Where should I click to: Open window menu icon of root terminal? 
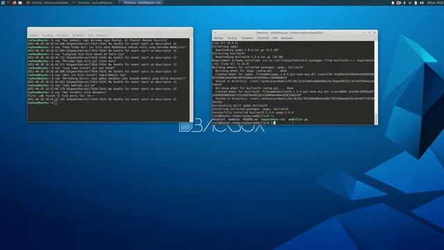tap(215, 33)
